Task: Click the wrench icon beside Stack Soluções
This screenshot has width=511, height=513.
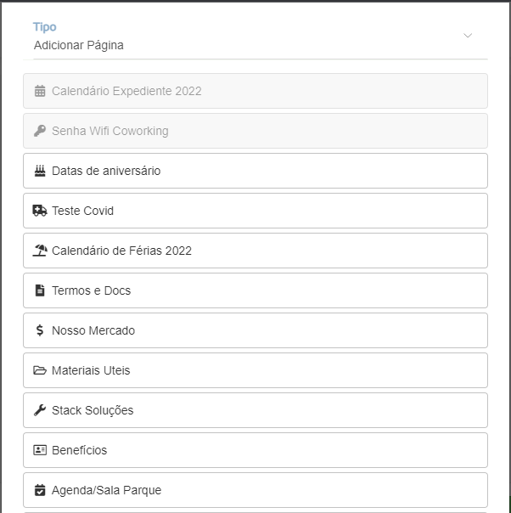Action: (x=40, y=410)
